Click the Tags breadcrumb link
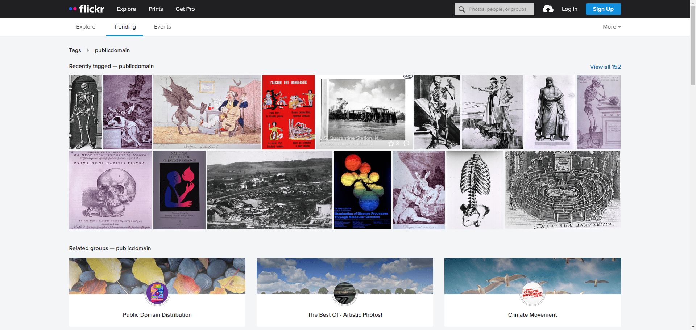 75,50
